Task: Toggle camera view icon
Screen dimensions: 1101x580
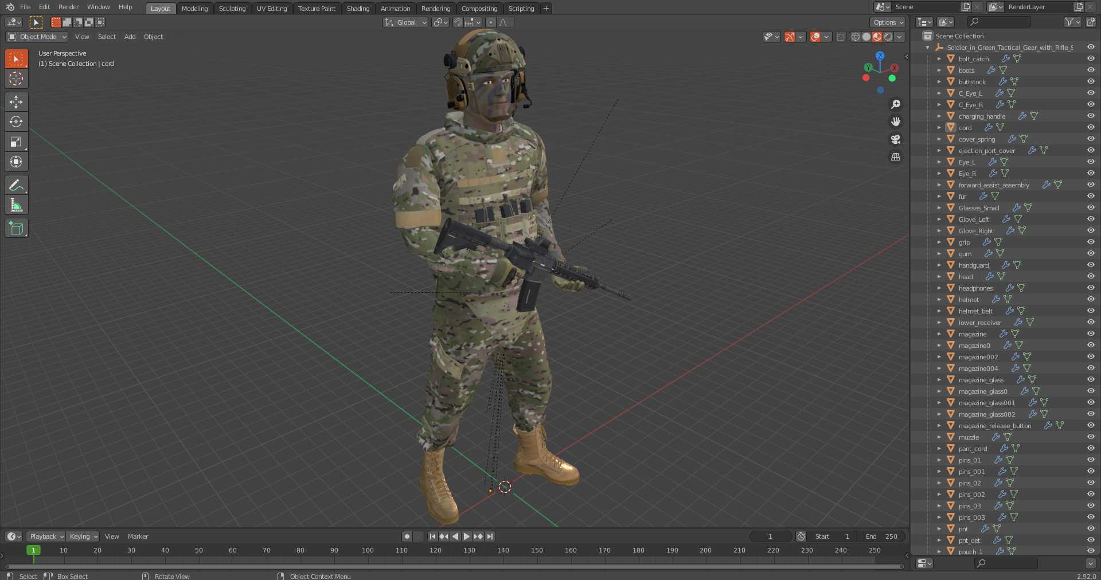Action: 896,139
